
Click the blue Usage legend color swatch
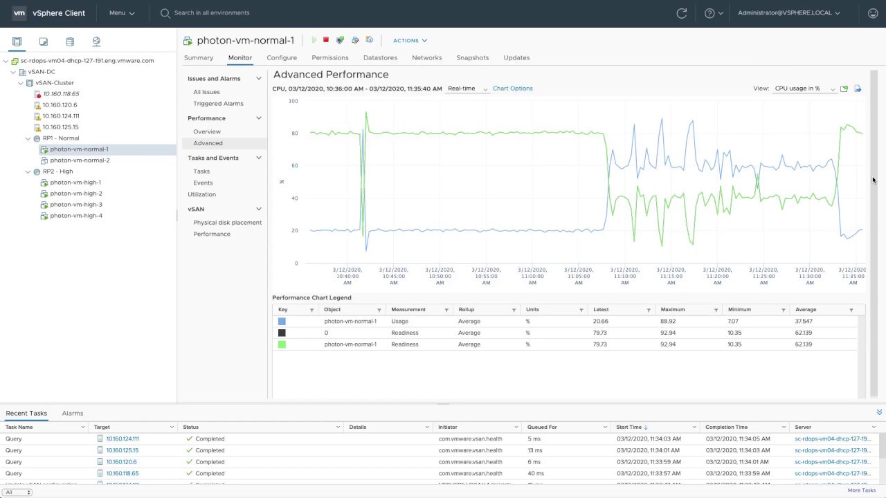coord(282,322)
